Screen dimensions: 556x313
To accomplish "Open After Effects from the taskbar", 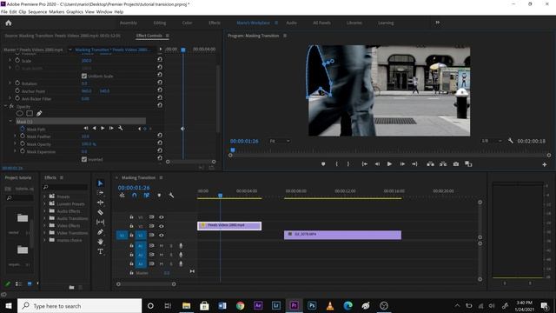I will [x=258, y=305].
